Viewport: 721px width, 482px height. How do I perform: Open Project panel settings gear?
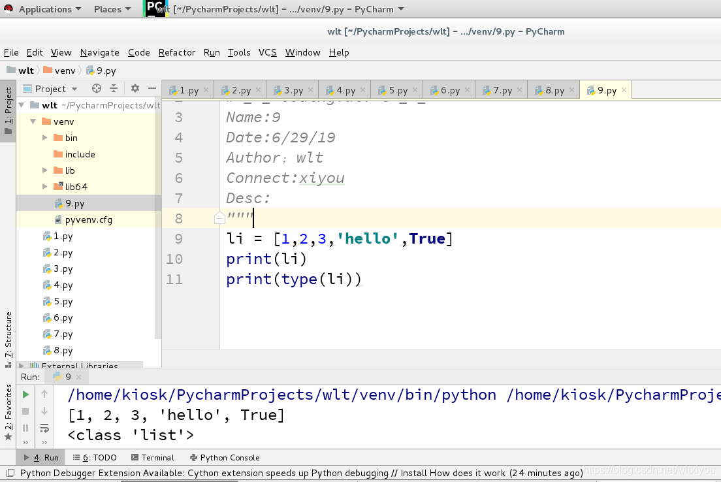pos(135,88)
